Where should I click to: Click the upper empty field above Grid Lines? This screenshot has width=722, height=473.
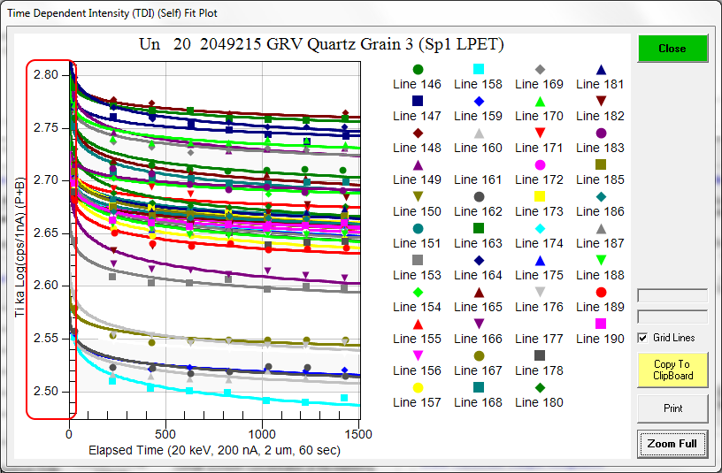coord(672,296)
